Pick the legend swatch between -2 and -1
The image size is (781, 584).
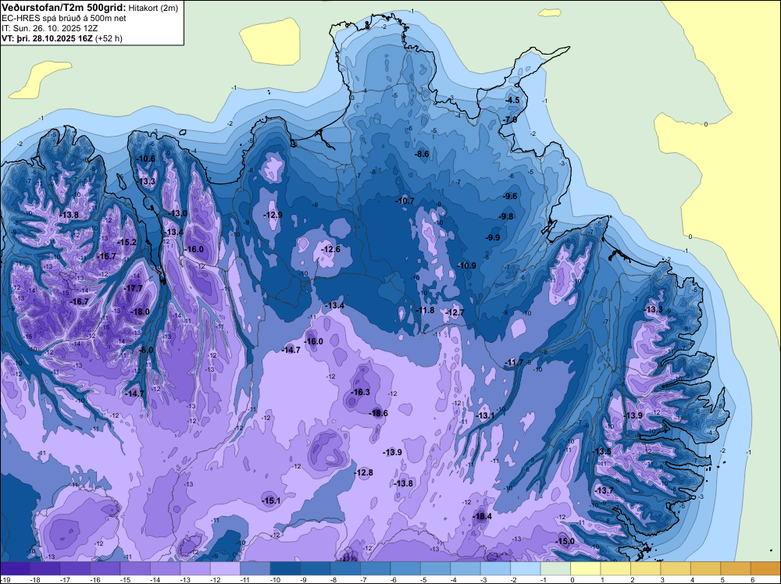(x=526, y=568)
